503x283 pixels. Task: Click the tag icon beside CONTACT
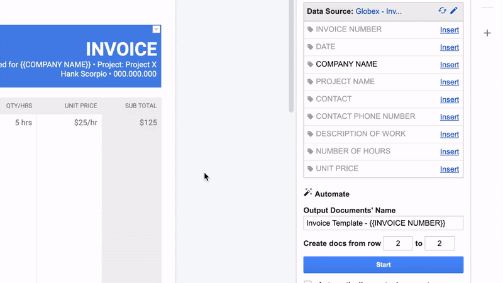(x=310, y=99)
